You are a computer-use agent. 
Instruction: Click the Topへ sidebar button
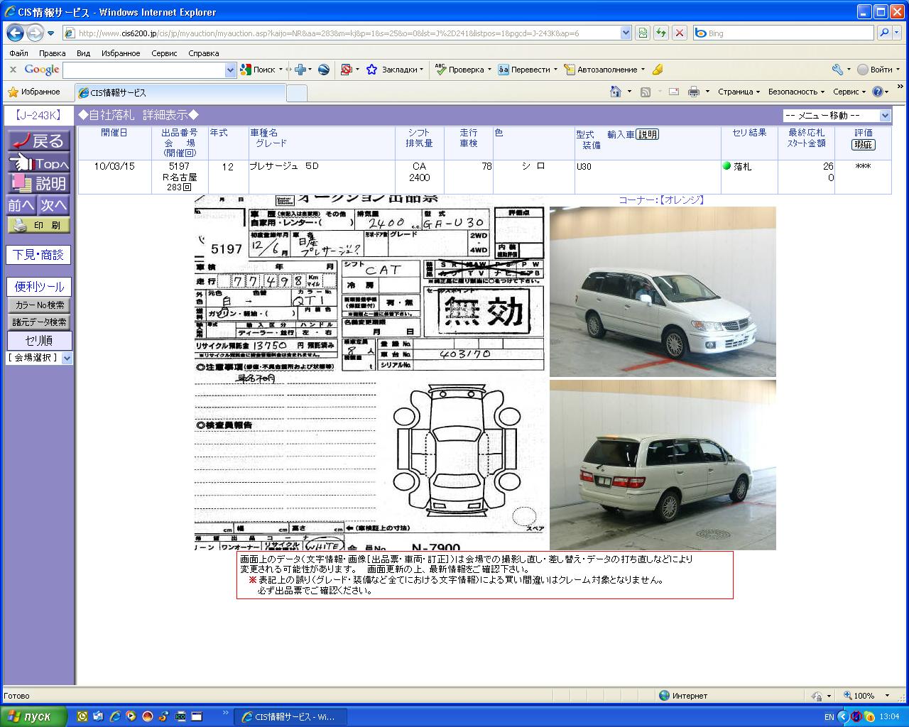(39, 163)
